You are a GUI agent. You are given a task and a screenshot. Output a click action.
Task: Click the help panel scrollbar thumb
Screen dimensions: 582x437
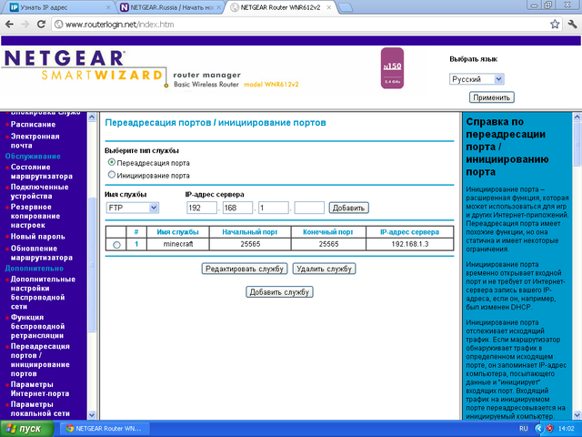(577, 144)
